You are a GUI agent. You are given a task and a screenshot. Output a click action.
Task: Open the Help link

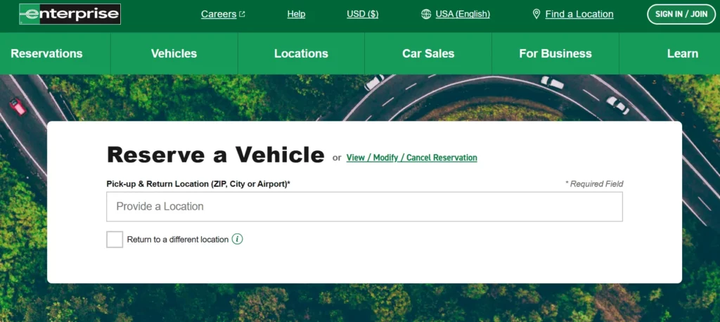click(296, 14)
